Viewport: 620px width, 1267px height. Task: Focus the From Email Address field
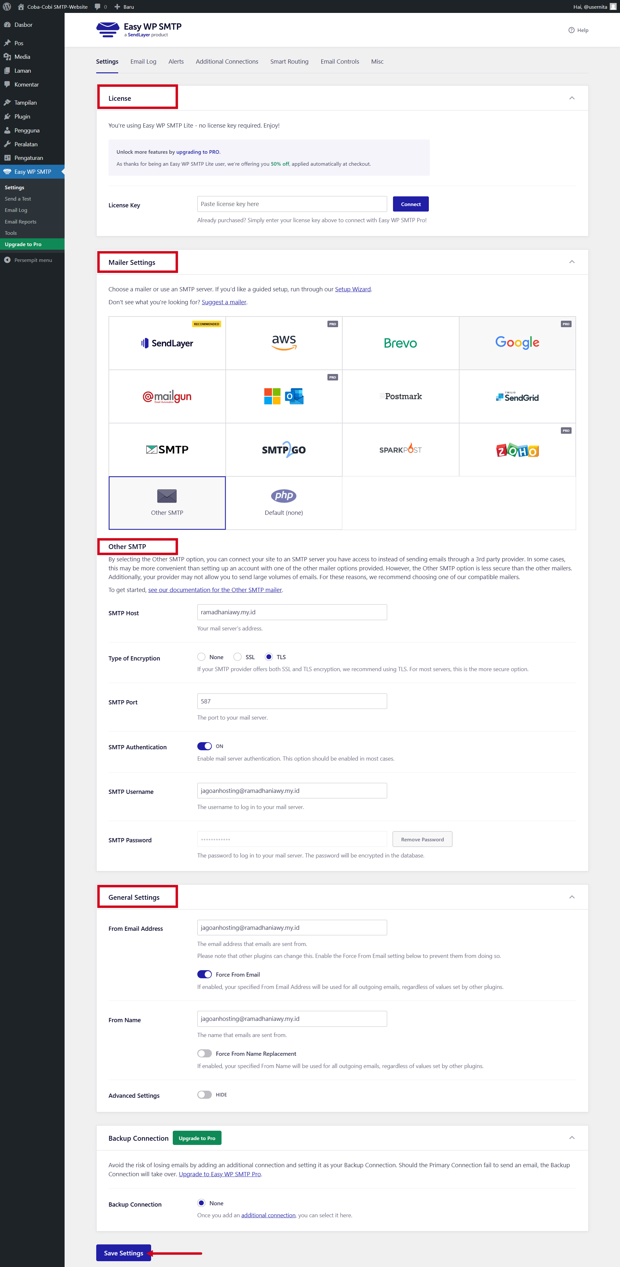pos(292,928)
